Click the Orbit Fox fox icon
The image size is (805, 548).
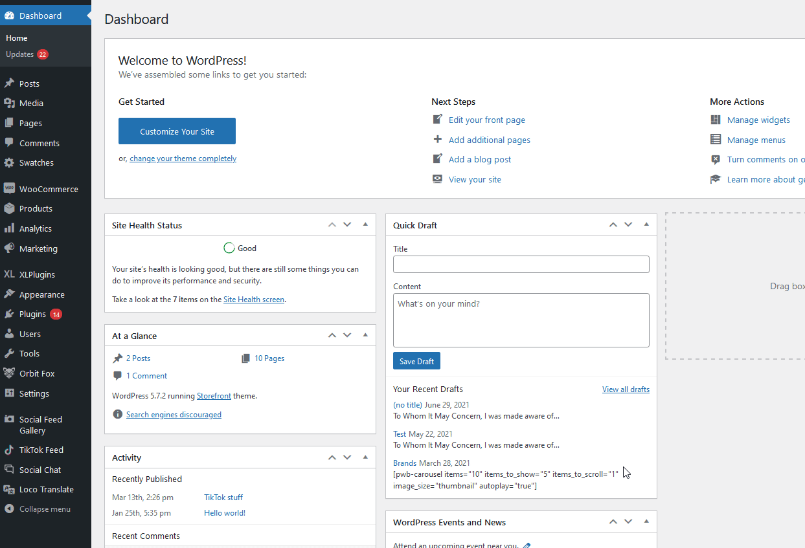click(9, 373)
